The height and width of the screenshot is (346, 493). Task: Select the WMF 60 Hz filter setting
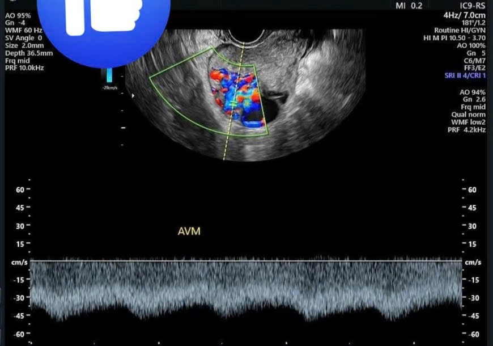[x=24, y=31]
